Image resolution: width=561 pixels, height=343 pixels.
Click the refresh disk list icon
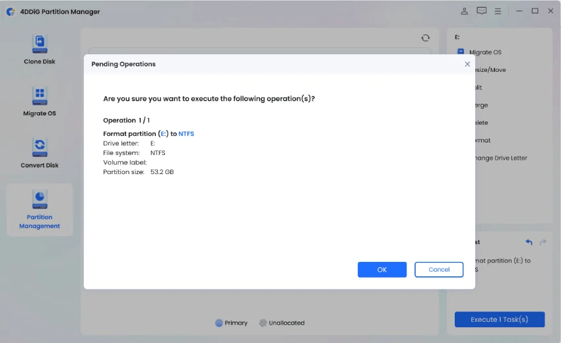(x=425, y=38)
